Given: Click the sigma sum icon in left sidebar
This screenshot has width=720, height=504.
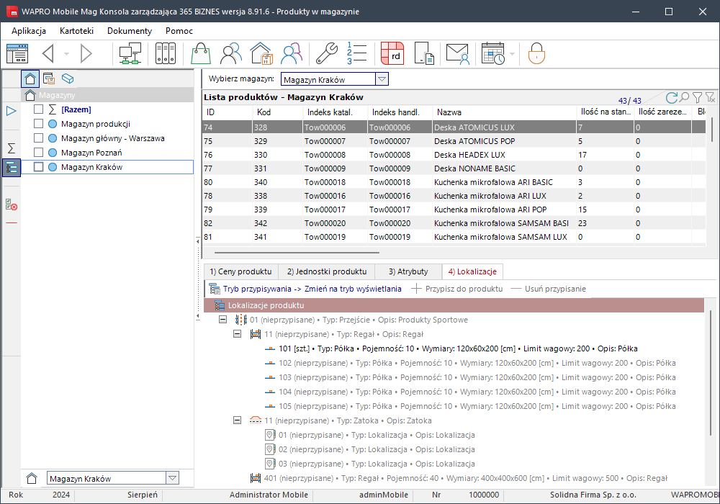Looking at the screenshot, I should coord(11,148).
